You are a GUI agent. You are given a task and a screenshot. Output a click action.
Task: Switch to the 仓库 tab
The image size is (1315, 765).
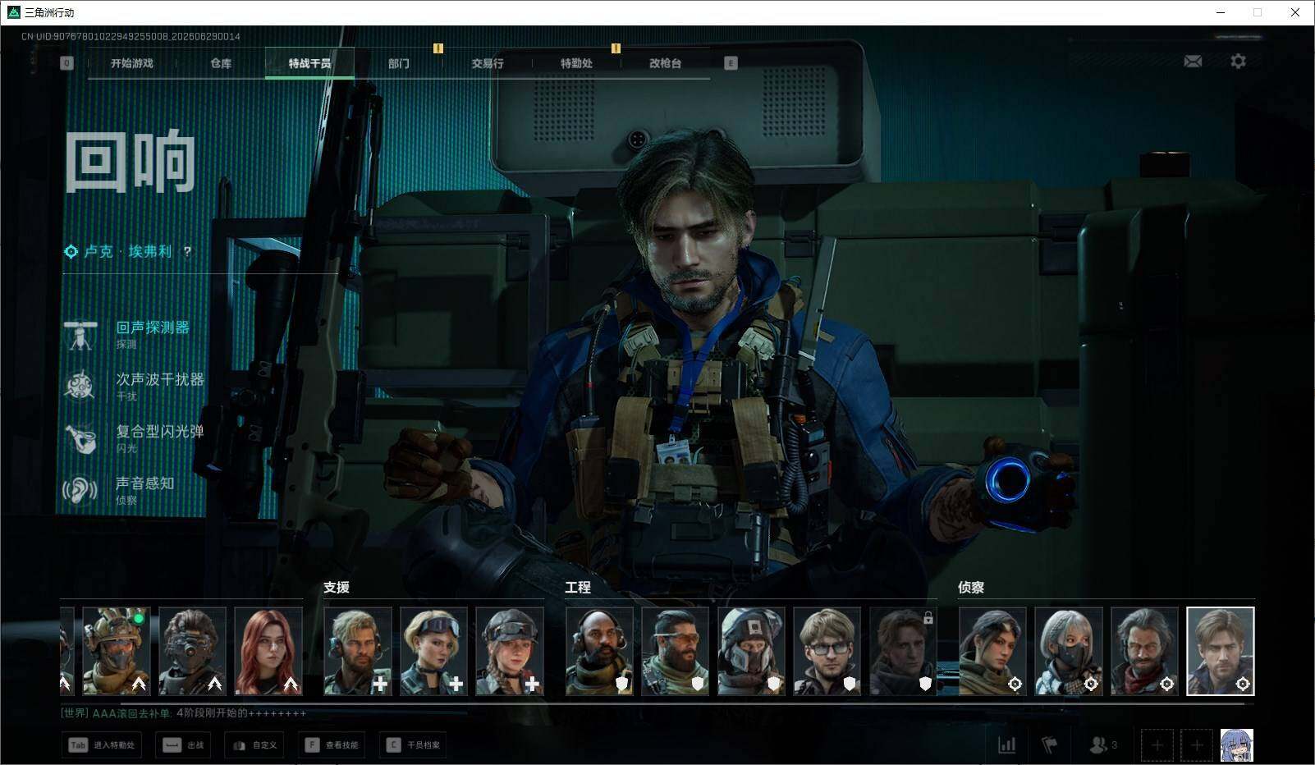[221, 63]
